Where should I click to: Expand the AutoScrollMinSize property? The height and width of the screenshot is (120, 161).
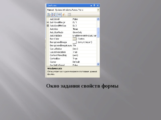(x=48, y=25)
